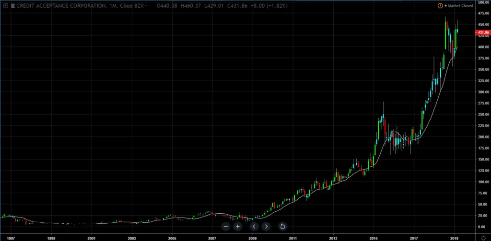Click the Market Closed status label
This screenshot has height=241, width=491.
tap(460, 6)
